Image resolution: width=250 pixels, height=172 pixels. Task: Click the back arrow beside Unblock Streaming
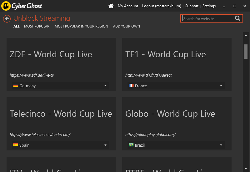coord(7,19)
